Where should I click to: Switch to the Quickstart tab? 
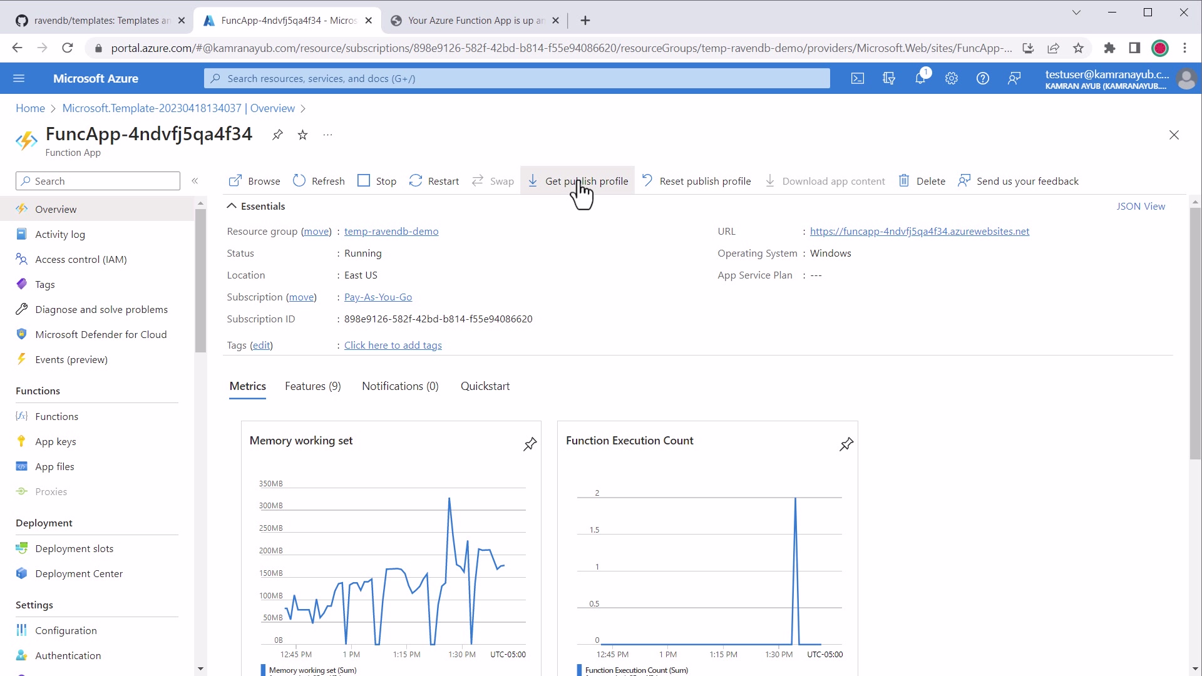(x=485, y=386)
